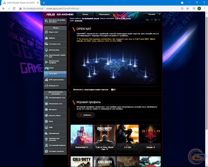Open AiCloud 2.0 cloud icon
Viewport: 208px width, 167px height.
[x=46, y=86]
